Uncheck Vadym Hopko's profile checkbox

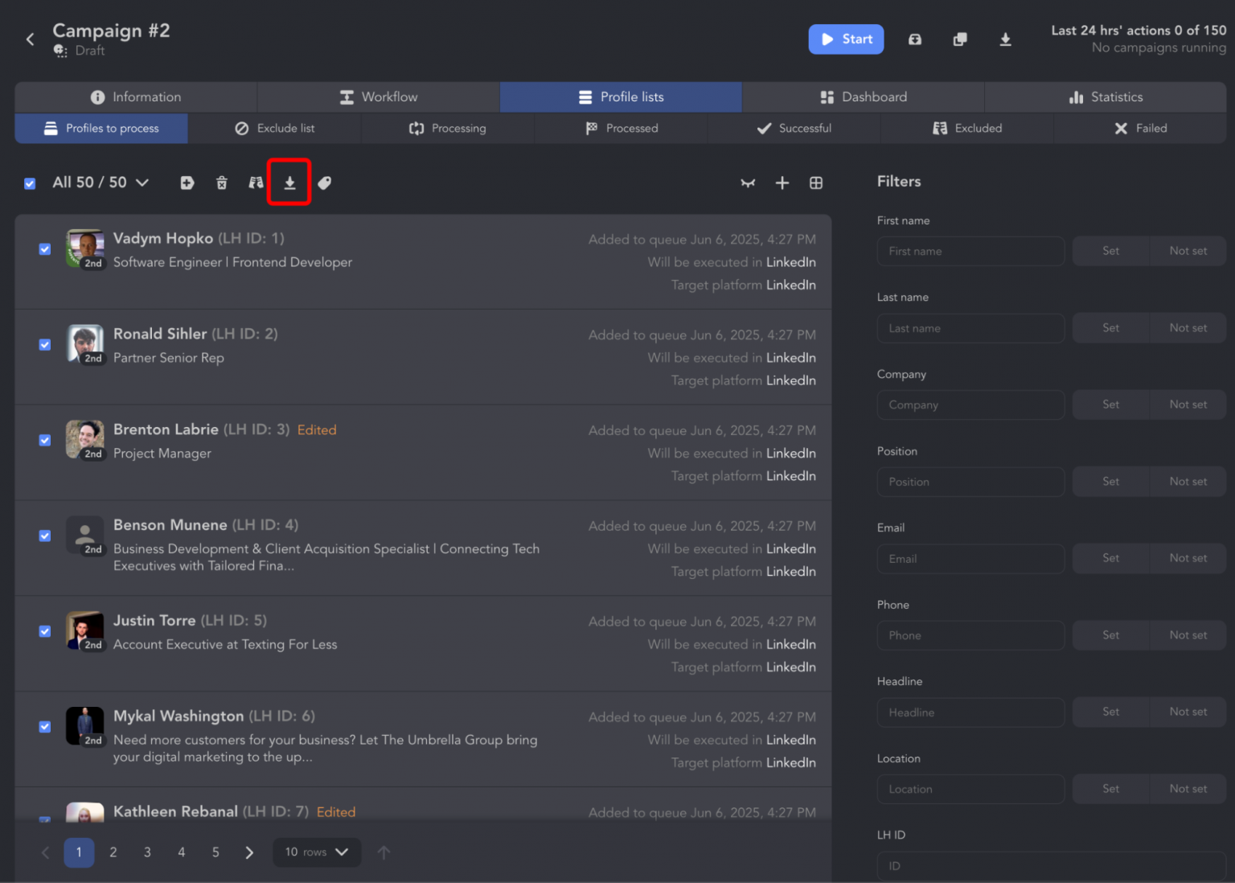coord(44,249)
